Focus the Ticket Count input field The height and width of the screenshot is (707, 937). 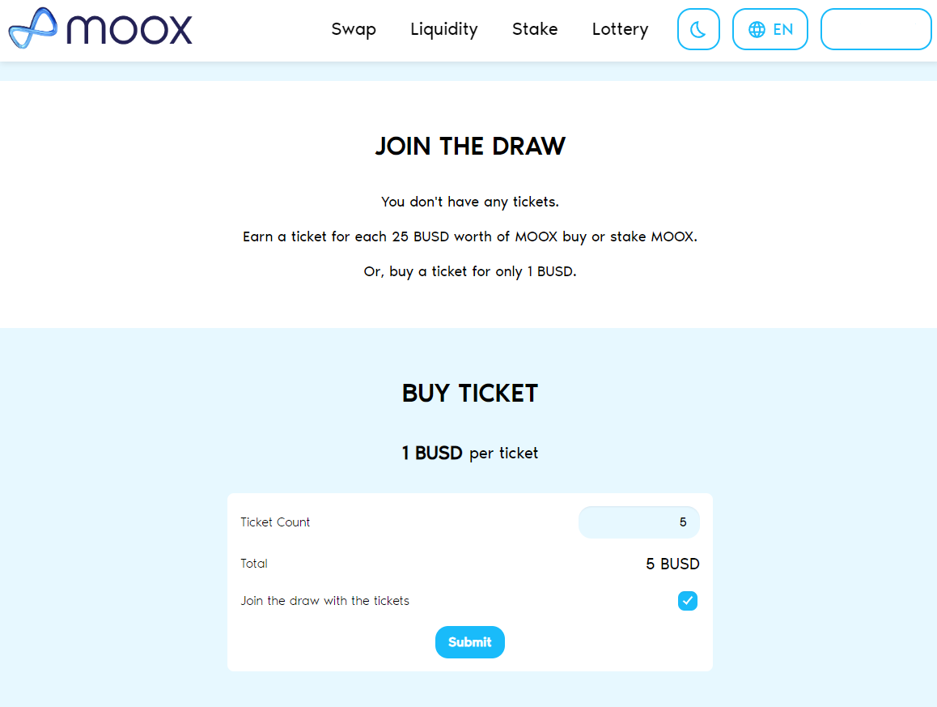coord(638,522)
